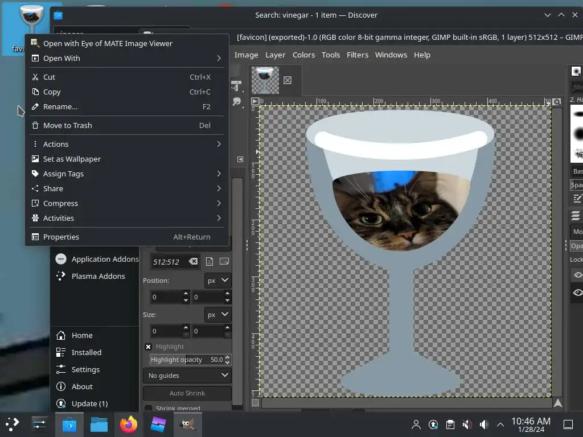Select Cut from the context menu

[127, 77]
